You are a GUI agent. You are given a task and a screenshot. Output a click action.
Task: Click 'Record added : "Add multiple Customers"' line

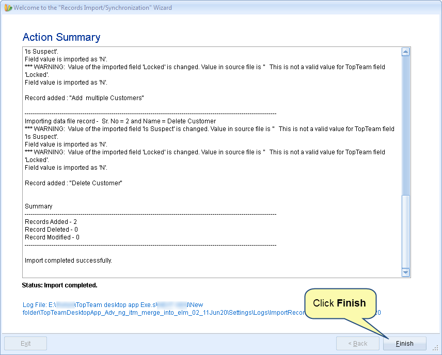click(x=84, y=98)
